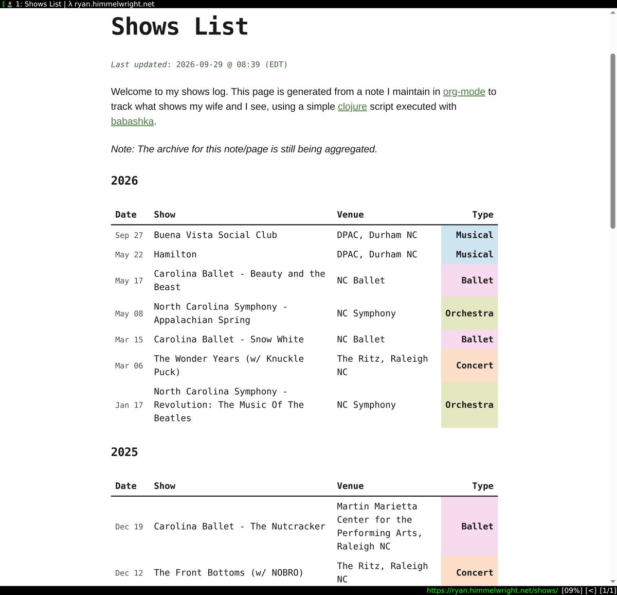The image size is (617, 595).
Task: Click the vertical scrollbar thumb
Action: pyautogui.click(x=612, y=141)
